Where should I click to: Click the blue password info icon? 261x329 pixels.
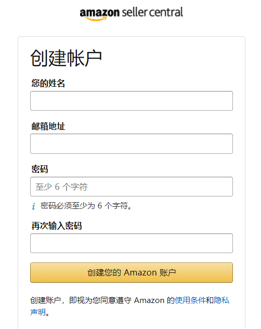coord(34,206)
